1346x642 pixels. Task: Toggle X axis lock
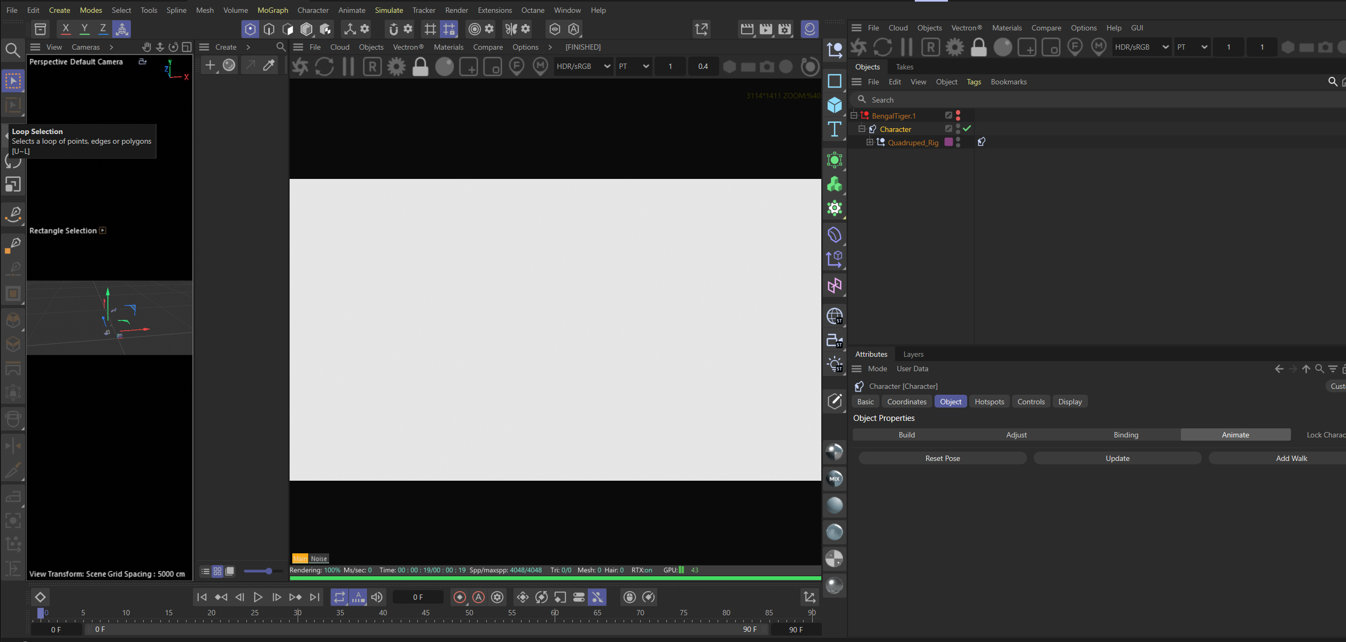pyautogui.click(x=66, y=29)
